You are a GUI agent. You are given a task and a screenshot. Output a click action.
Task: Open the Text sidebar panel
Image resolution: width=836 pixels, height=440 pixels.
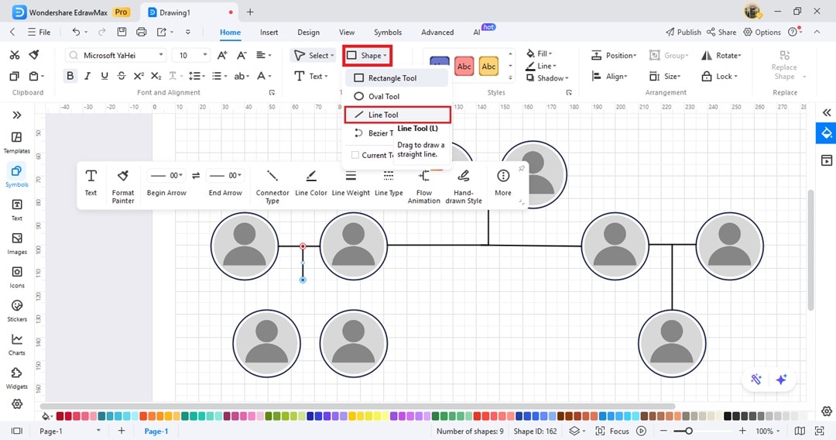click(x=17, y=210)
